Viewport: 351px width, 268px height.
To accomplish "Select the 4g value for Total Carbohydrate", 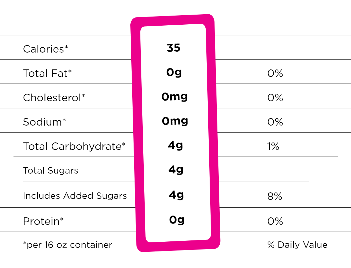I will [x=175, y=145].
